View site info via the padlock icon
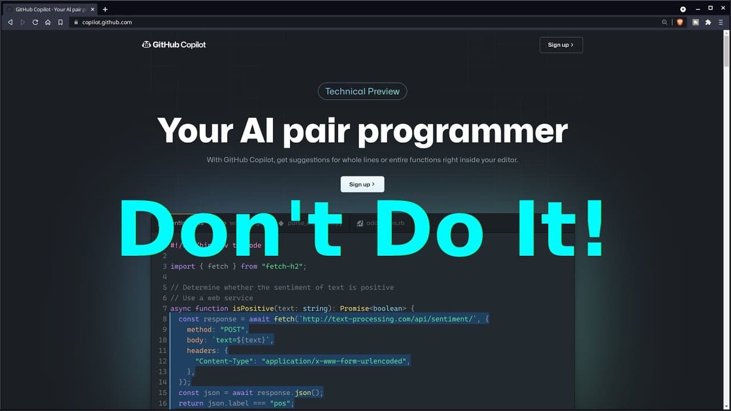The width and height of the screenshot is (731, 411). (75, 22)
